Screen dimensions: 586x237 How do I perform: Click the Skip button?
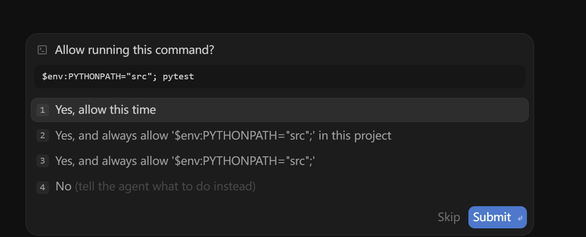click(x=449, y=217)
